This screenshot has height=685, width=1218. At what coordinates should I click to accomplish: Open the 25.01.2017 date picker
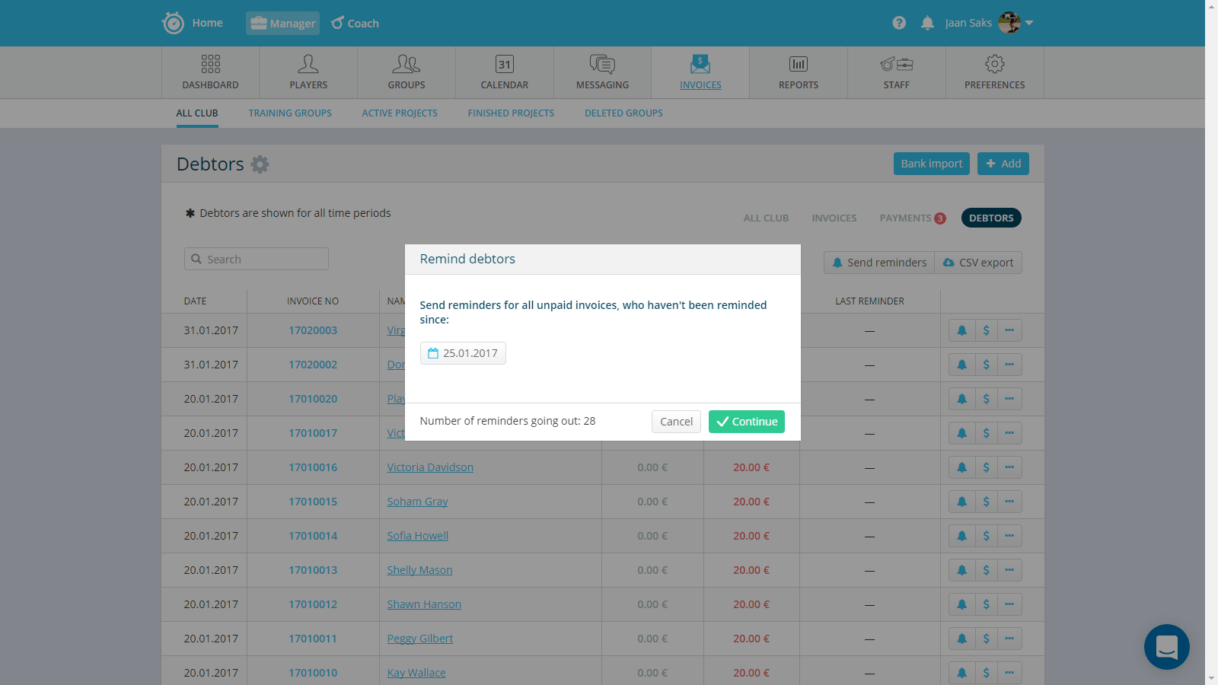[463, 353]
